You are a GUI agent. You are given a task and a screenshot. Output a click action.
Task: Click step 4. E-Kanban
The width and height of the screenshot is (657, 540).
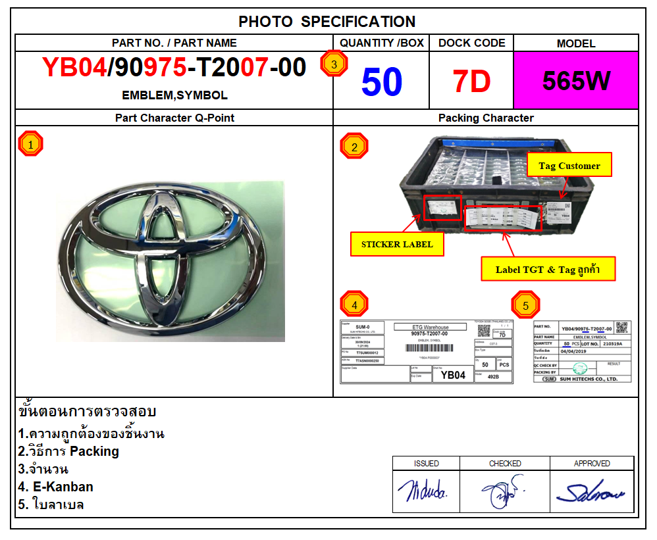[56, 487]
